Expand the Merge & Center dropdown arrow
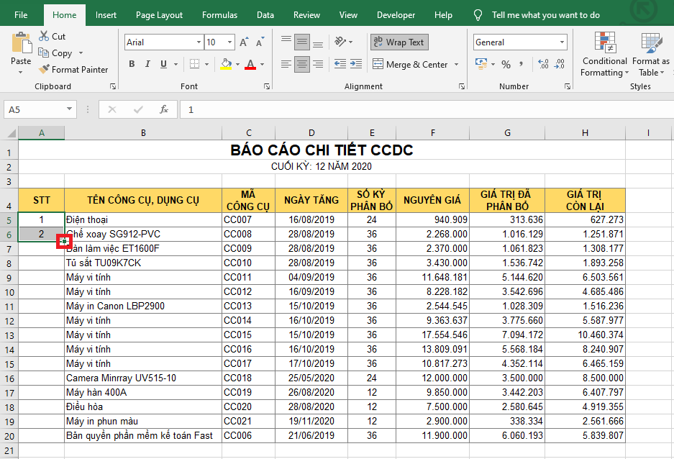This screenshot has height=459, width=674. [455, 65]
